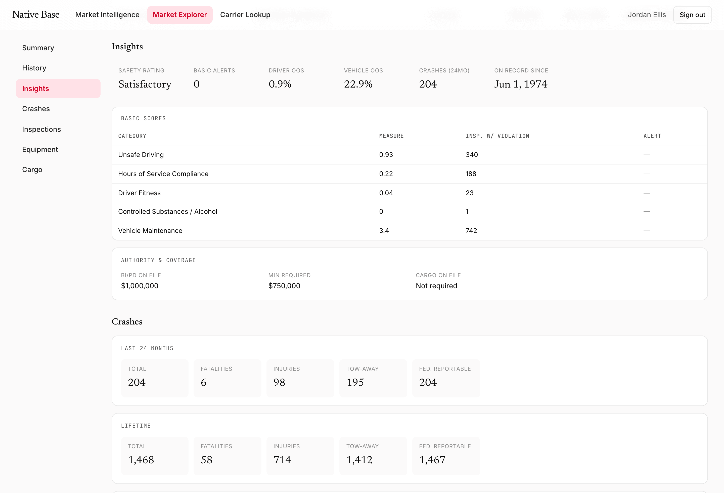Select the Market Explorer tab
The height and width of the screenshot is (493, 724).
coord(180,15)
